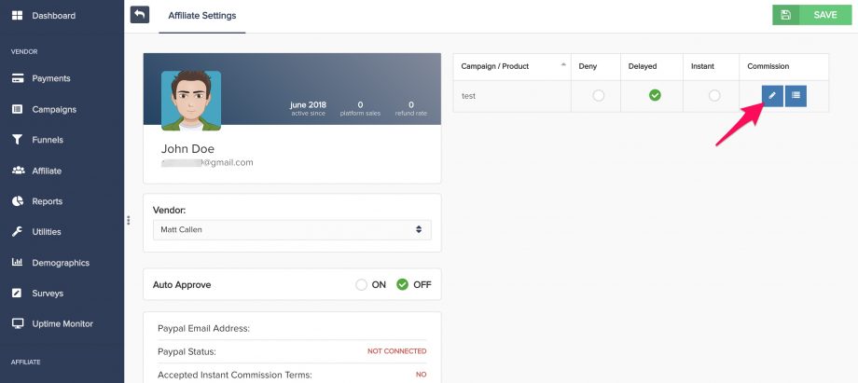This screenshot has width=858, height=383.
Task: Click the Payments card icon in sidebar
Action: [x=18, y=78]
